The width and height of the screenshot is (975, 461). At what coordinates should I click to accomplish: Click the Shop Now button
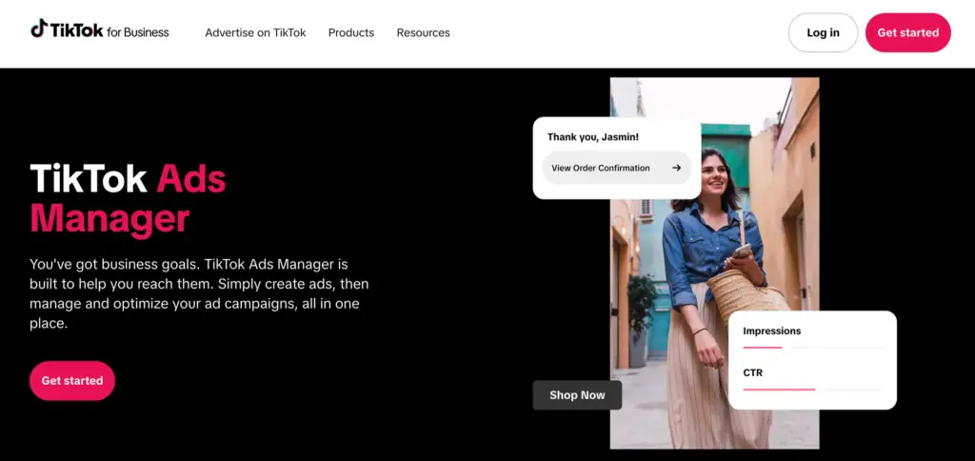click(577, 395)
